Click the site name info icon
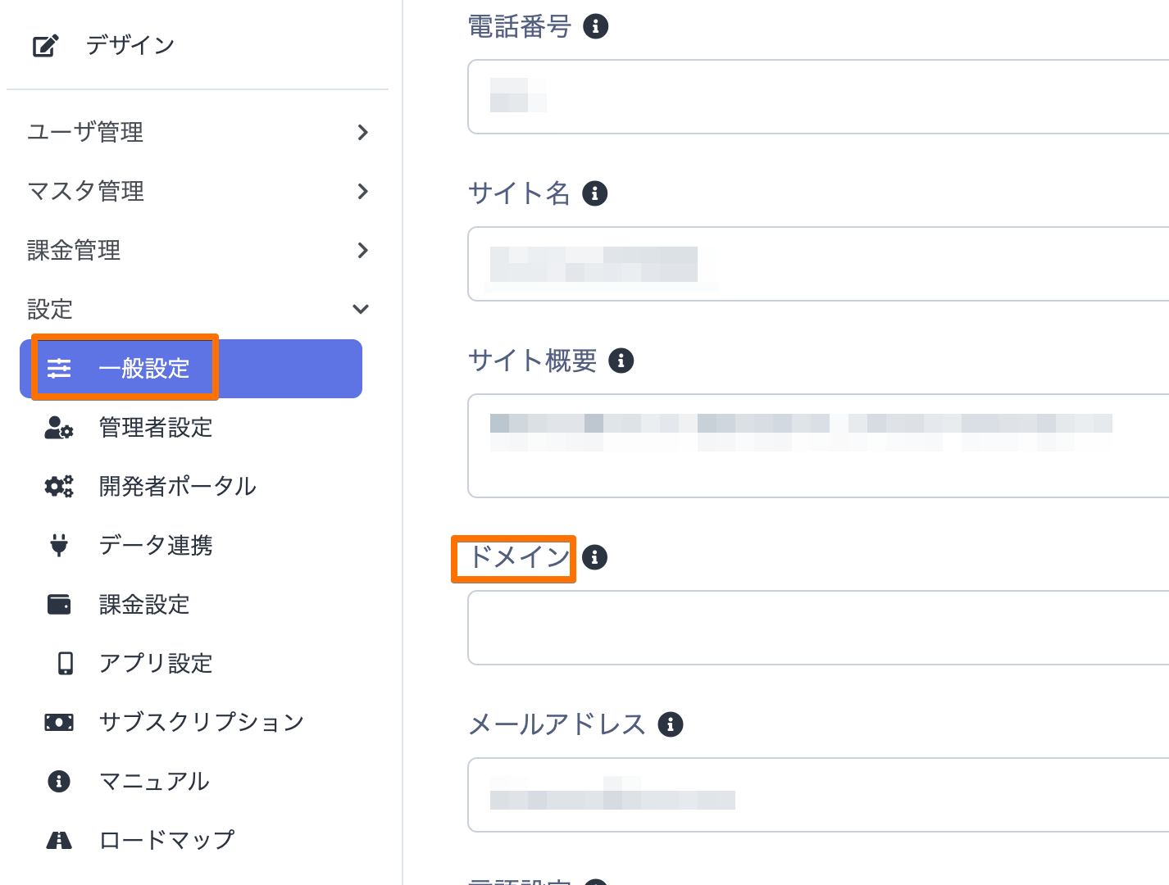Viewport: 1169px width, 885px height. pos(595,193)
